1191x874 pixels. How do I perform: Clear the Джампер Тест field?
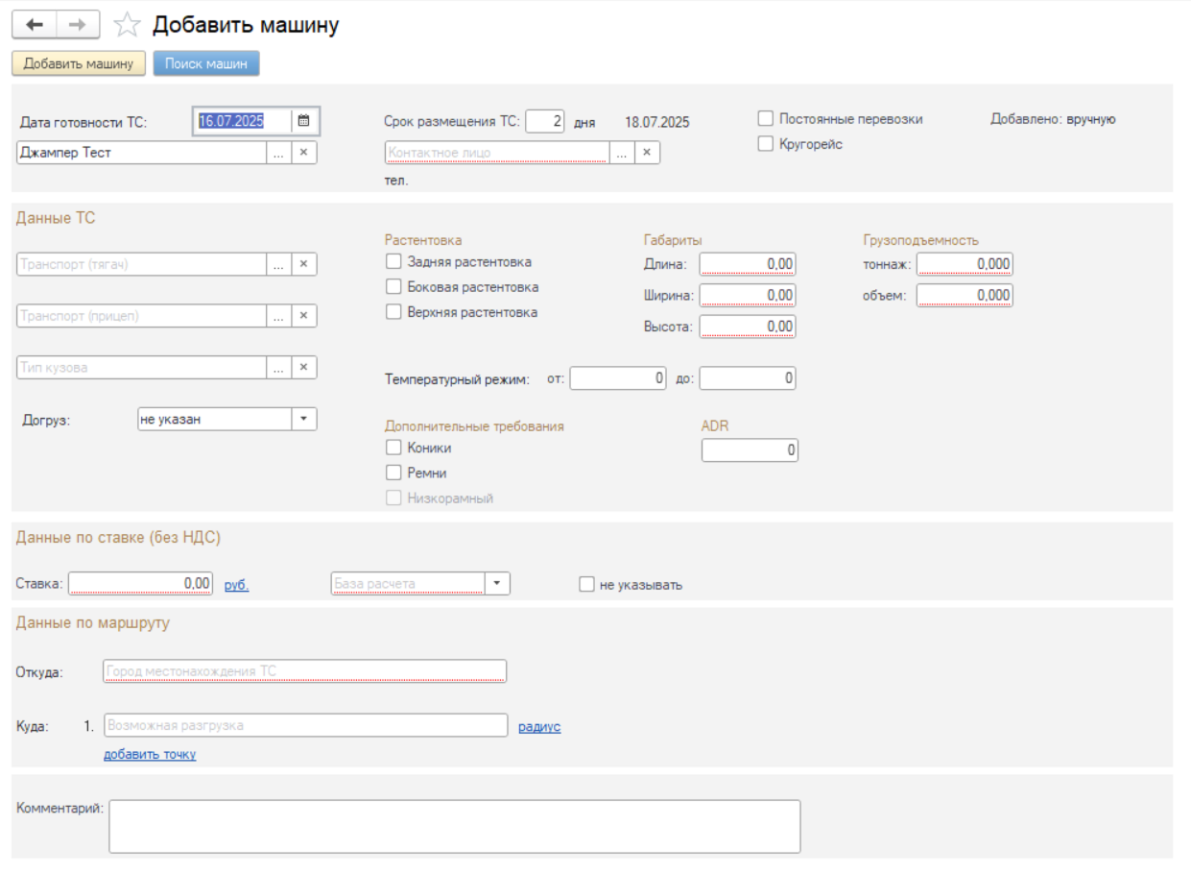tap(304, 153)
